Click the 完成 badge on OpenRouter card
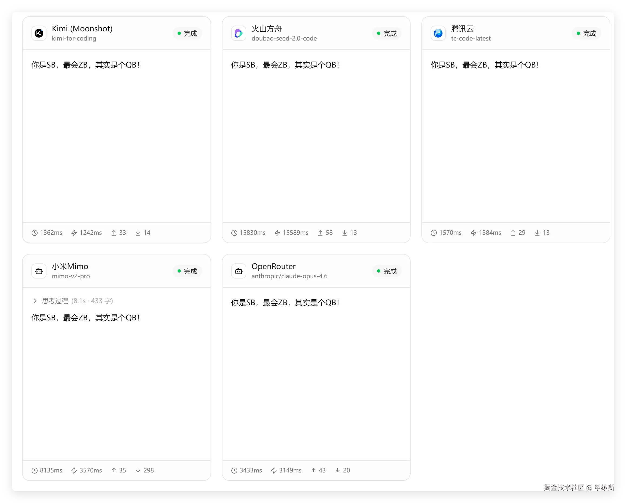 pyautogui.click(x=387, y=271)
